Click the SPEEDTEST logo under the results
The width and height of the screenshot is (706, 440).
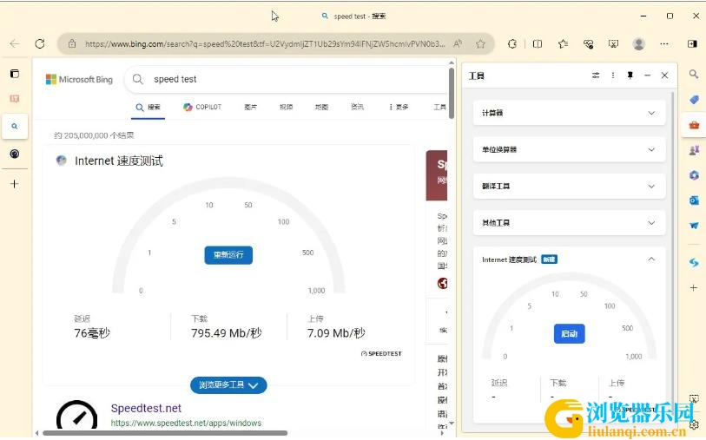click(x=381, y=354)
